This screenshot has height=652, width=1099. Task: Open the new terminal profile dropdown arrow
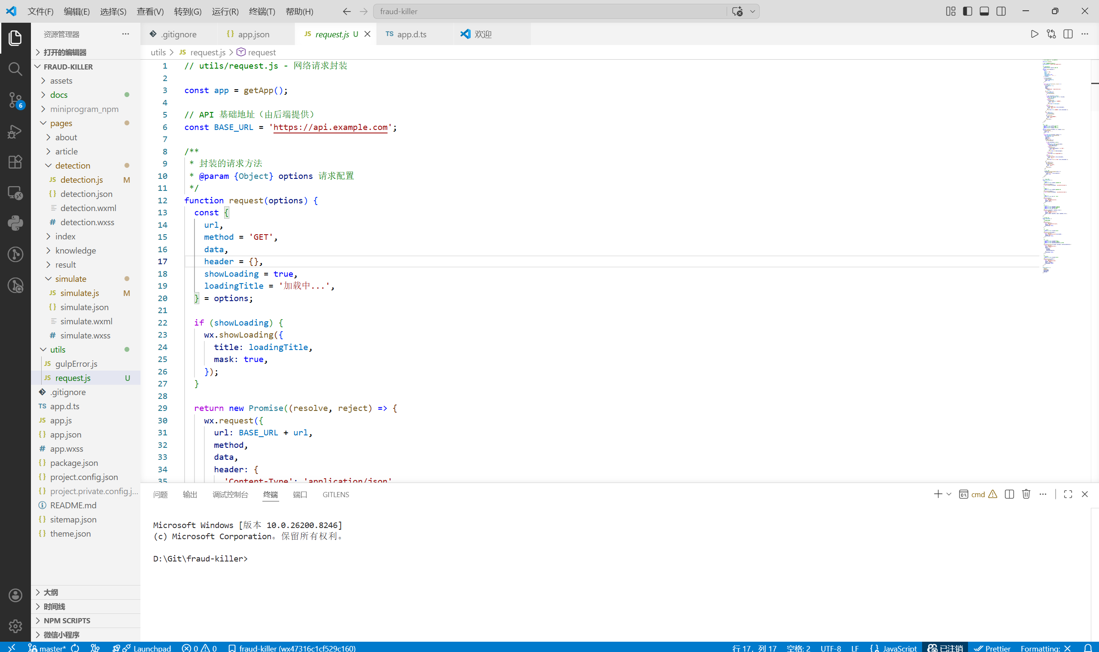[x=949, y=494]
